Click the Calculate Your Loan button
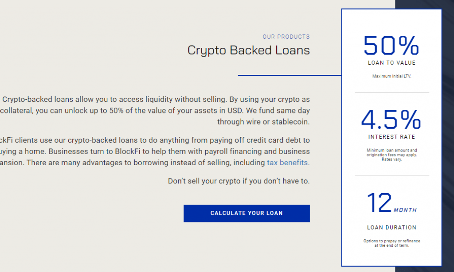This screenshot has height=272, width=454. (x=247, y=213)
